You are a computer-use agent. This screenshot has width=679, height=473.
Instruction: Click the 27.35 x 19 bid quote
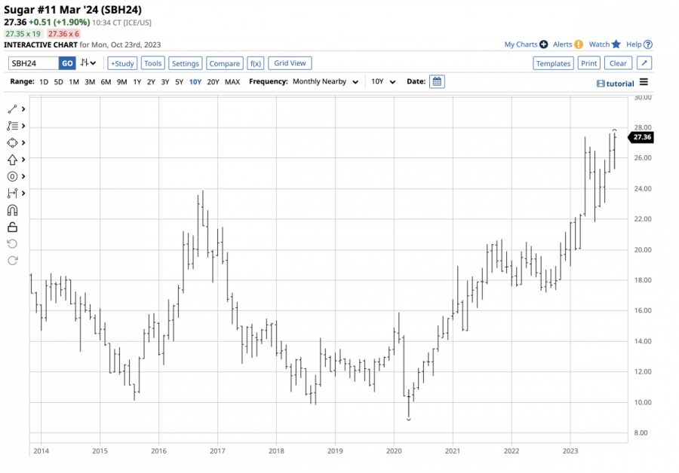pyautogui.click(x=23, y=34)
